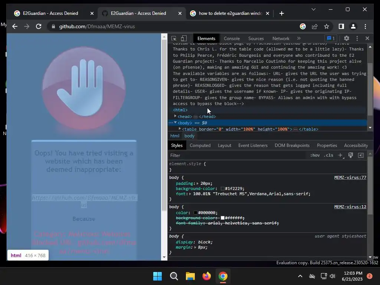Open color picker for #1f2229 swatch
The image size is (380, 285).
click(x=223, y=189)
